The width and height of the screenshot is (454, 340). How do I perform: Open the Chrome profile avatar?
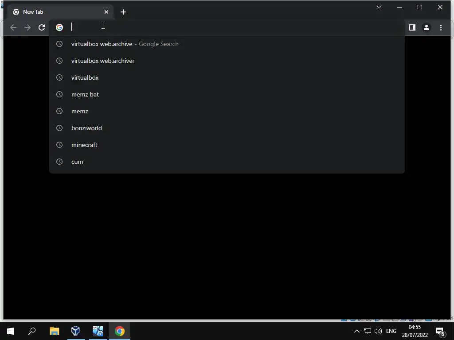pyautogui.click(x=427, y=27)
